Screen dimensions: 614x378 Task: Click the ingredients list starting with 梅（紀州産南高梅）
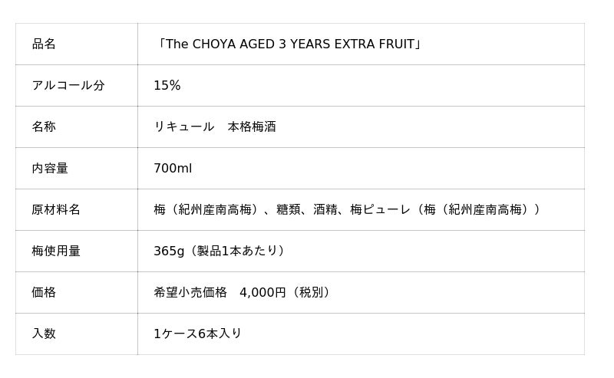(208, 210)
